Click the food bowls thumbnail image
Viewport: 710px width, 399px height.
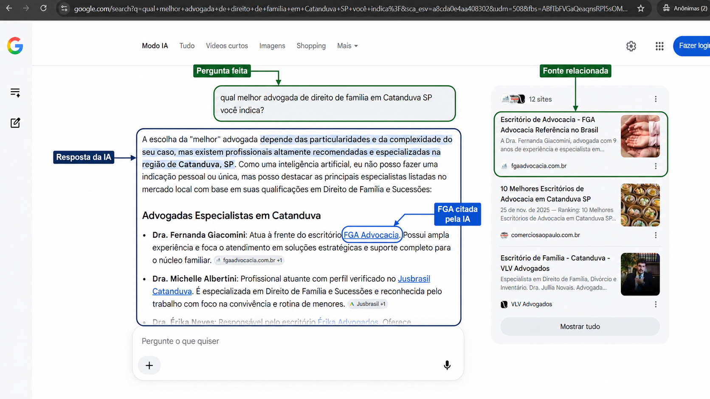pyautogui.click(x=640, y=205)
